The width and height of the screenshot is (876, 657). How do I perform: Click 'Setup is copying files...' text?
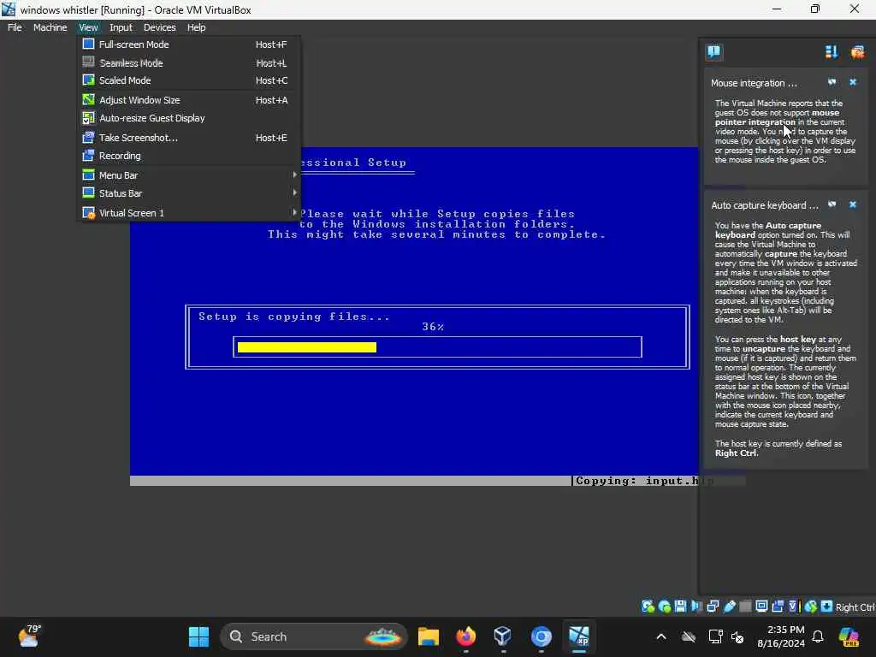click(294, 317)
